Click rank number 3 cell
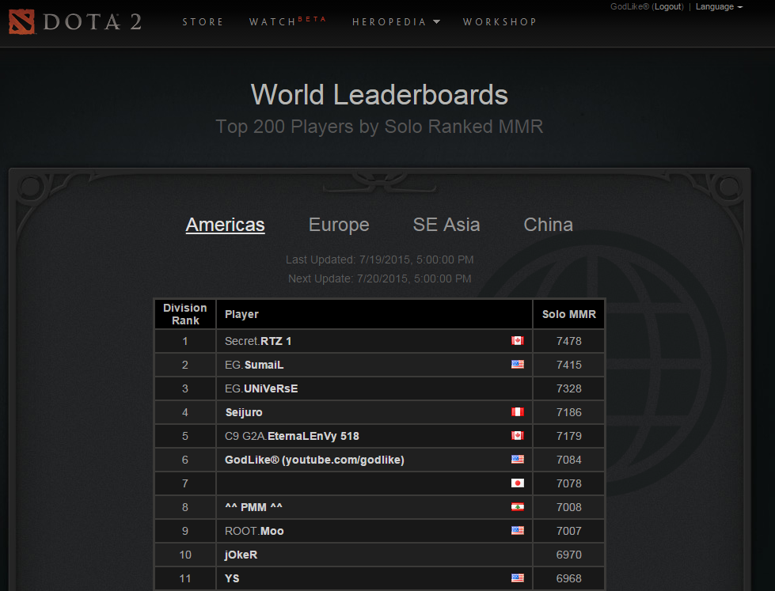The width and height of the screenshot is (775, 591). click(x=185, y=388)
